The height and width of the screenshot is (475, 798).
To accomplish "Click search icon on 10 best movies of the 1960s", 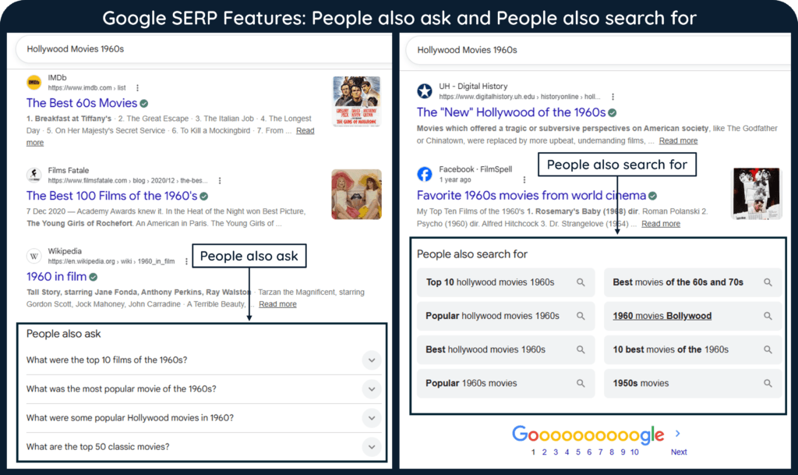I will tap(768, 349).
